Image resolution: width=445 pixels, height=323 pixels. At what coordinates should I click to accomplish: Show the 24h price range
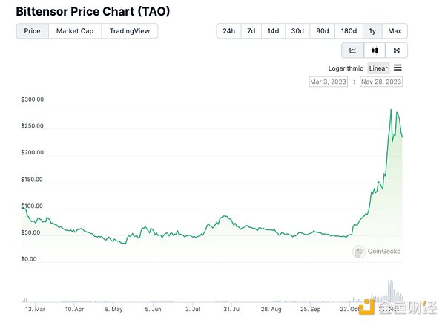click(x=229, y=30)
